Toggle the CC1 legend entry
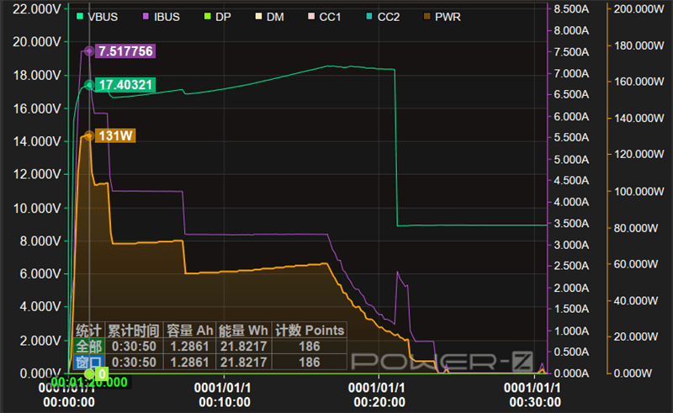The image size is (673, 413). click(x=325, y=17)
